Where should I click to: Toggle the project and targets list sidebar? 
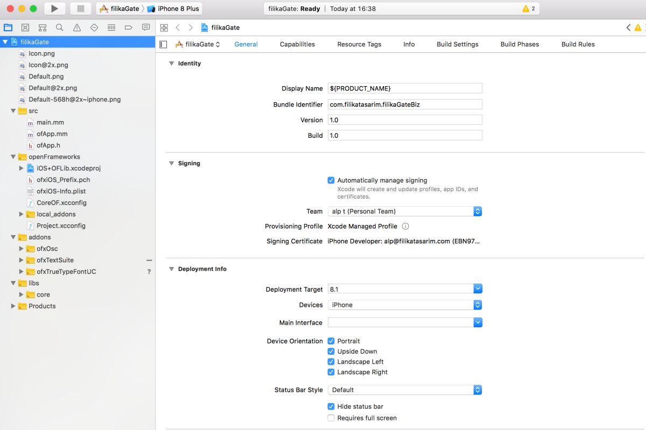click(163, 45)
